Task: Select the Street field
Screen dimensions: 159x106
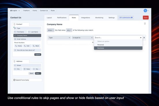Action: (27, 65)
